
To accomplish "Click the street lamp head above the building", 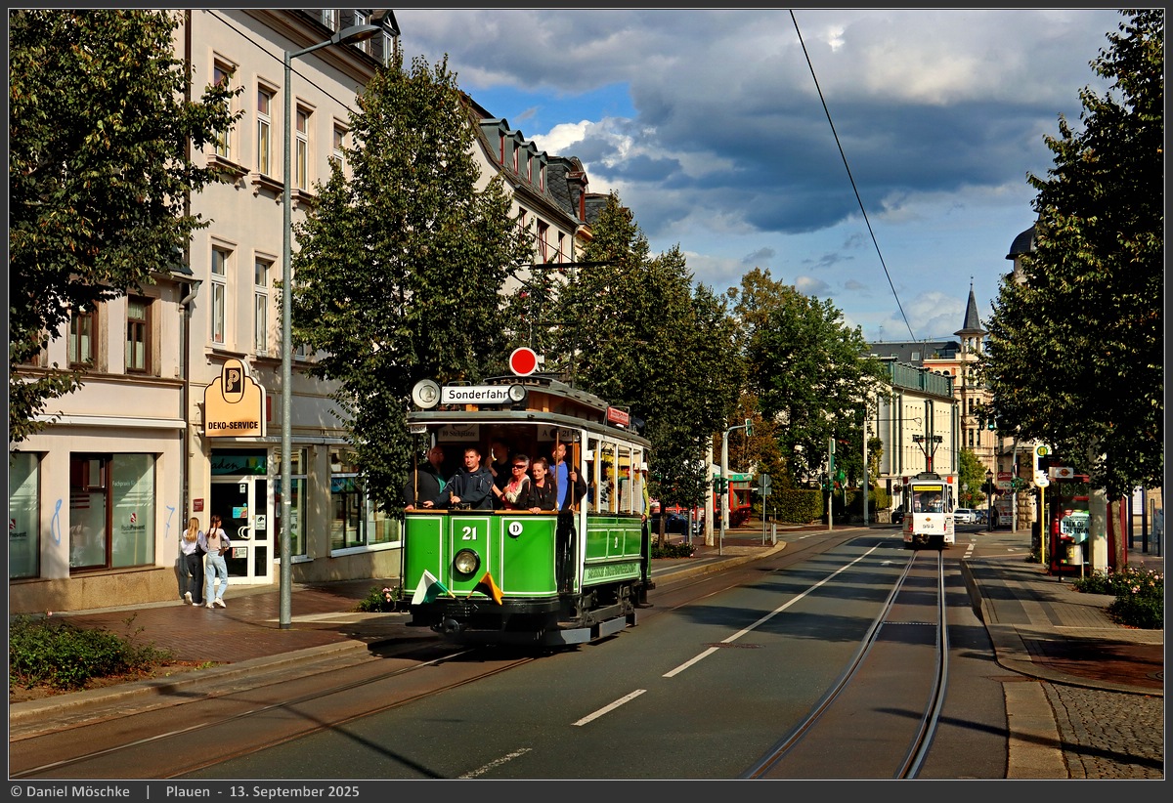I will point(356,34).
